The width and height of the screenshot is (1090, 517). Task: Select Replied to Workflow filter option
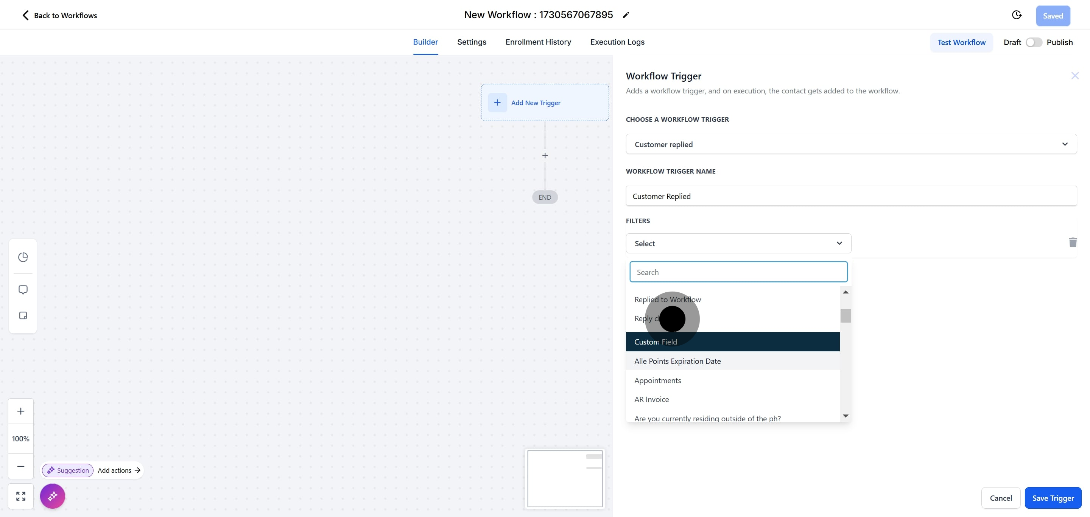[x=732, y=299]
